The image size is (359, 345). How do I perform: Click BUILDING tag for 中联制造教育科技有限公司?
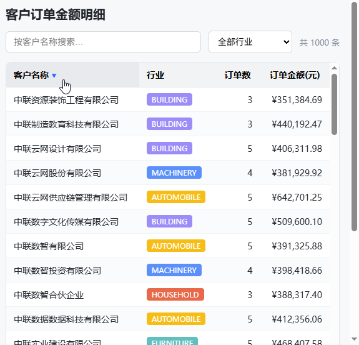point(169,124)
